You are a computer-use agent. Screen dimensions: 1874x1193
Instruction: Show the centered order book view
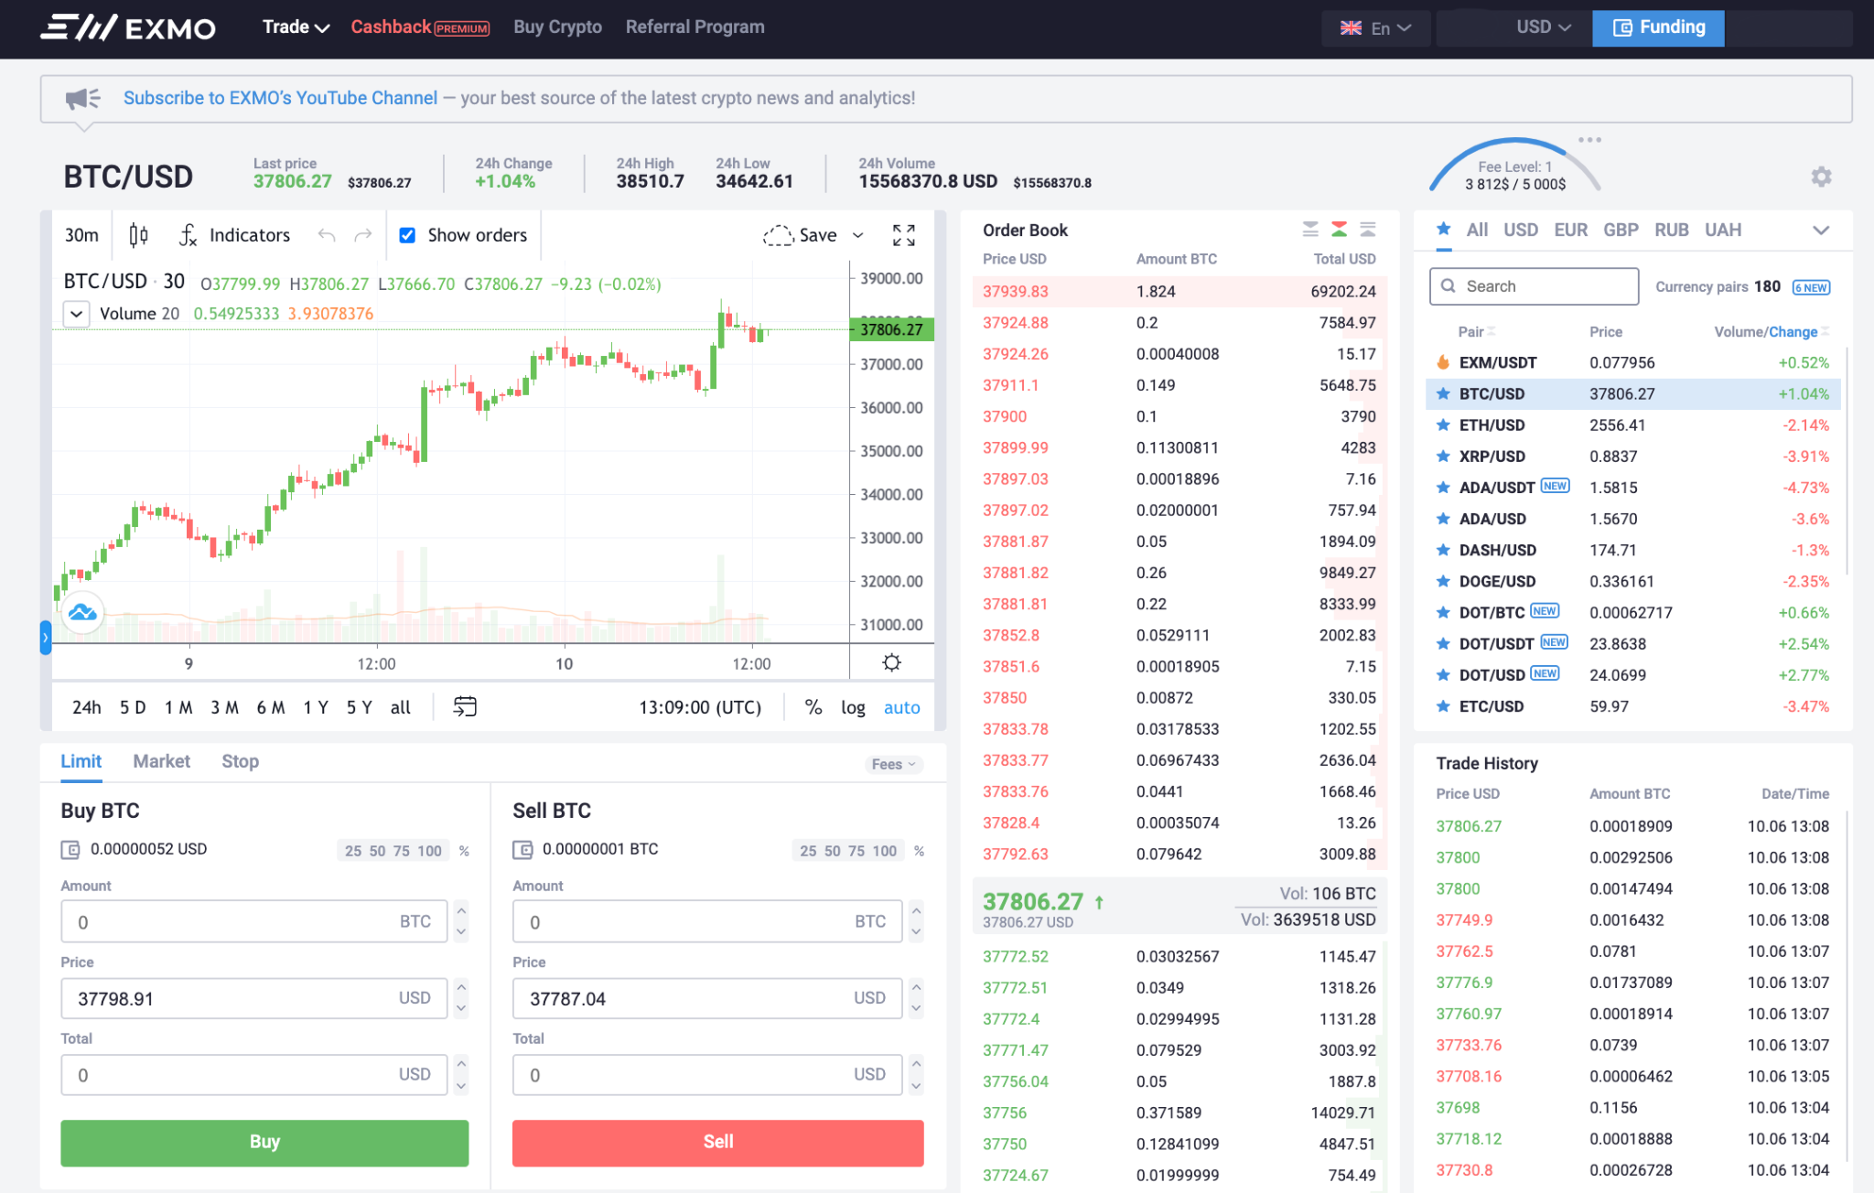[1339, 229]
